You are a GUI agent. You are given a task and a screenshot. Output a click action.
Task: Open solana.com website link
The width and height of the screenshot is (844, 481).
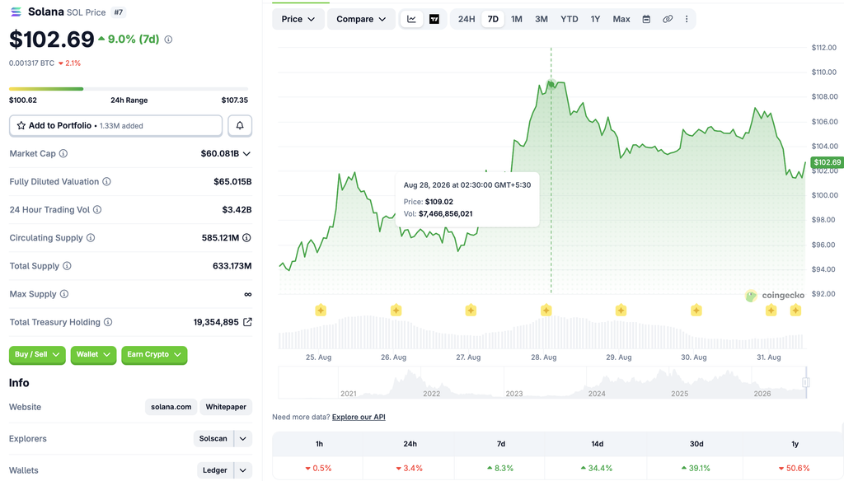click(x=171, y=407)
